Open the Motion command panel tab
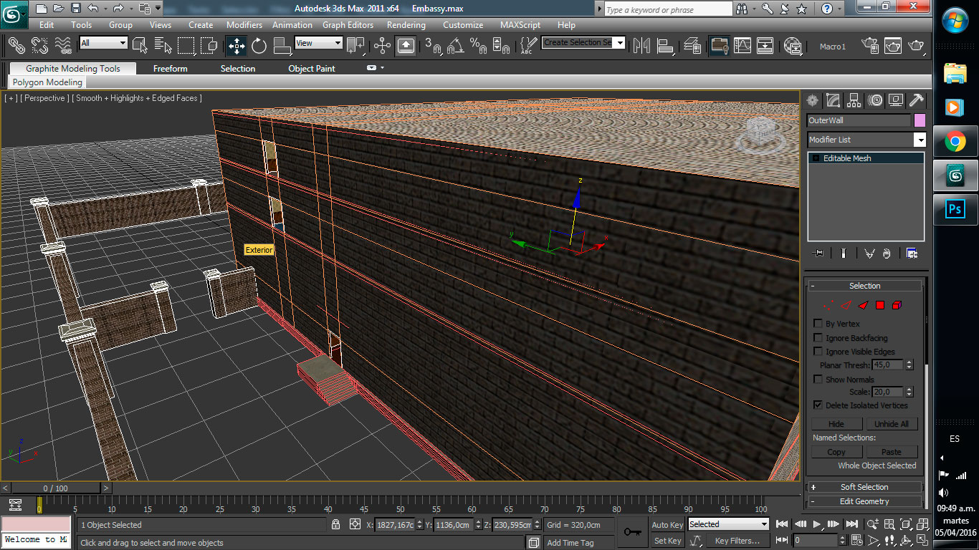Image resolution: width=979 pixels, height=550 pixels. (x=874, y=100)
